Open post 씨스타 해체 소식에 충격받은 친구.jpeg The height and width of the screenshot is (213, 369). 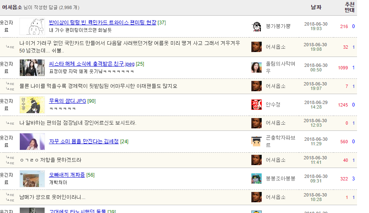92,64
